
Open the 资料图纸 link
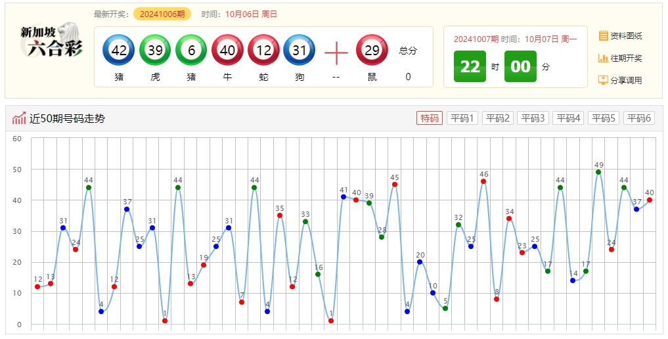620,35
